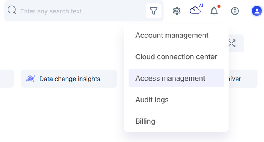
Task: Click the user profile avatar
Action: (257, 11)
